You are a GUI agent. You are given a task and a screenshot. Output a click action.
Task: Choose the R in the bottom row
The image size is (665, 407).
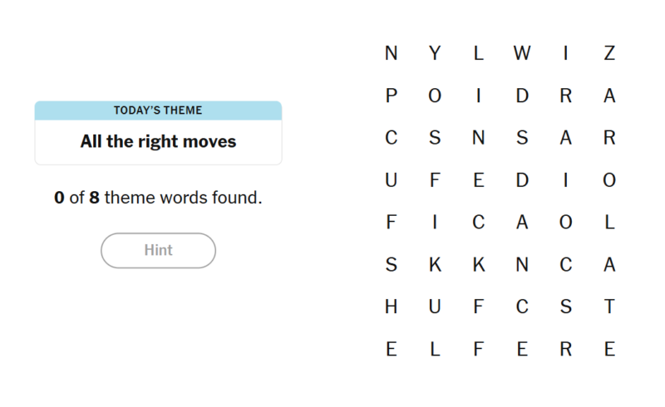(x=566, y=349)
